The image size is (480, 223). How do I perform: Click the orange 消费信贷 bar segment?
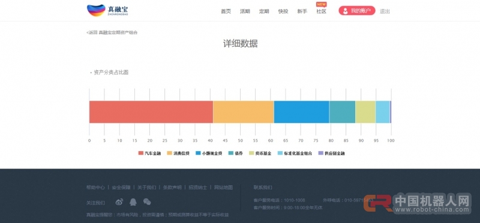coord(244,112)
